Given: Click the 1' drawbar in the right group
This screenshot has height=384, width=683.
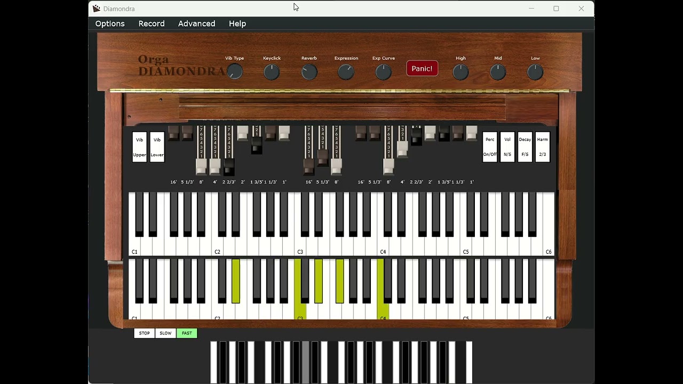Looking at the screenshot, I should tap(472, 133).
